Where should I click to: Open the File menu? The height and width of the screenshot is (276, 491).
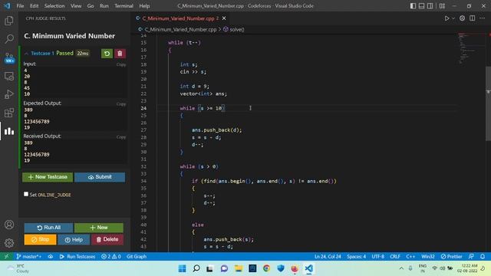point(20,6)
